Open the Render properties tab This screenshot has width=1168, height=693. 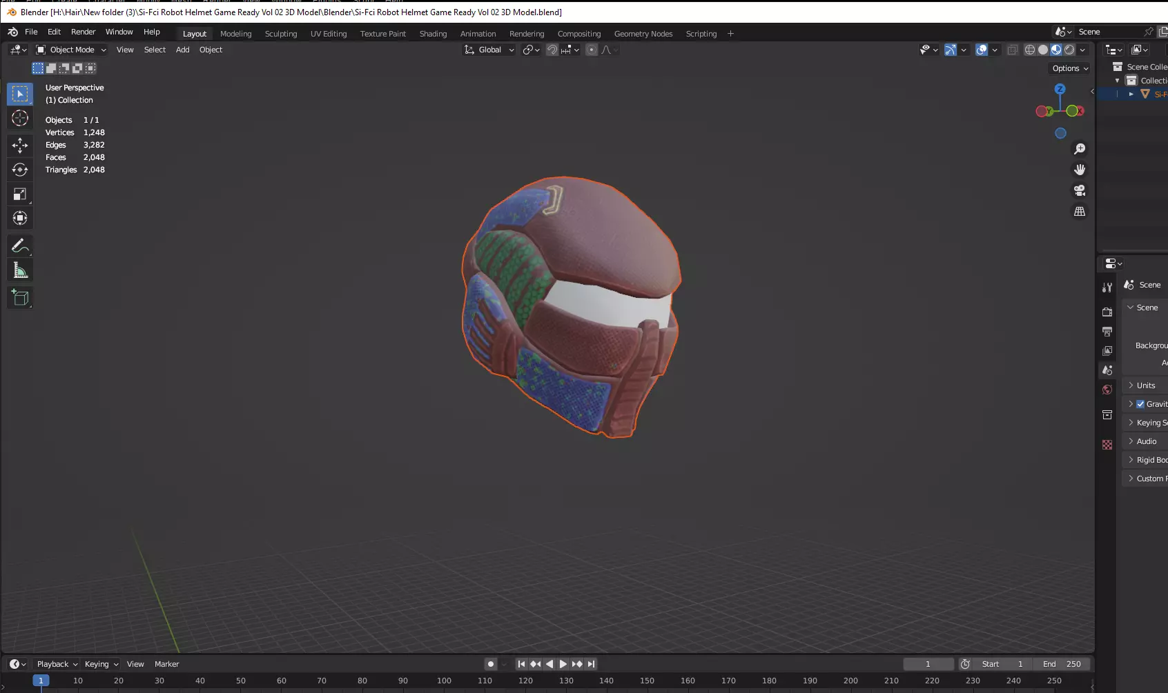click(1107, 312)
